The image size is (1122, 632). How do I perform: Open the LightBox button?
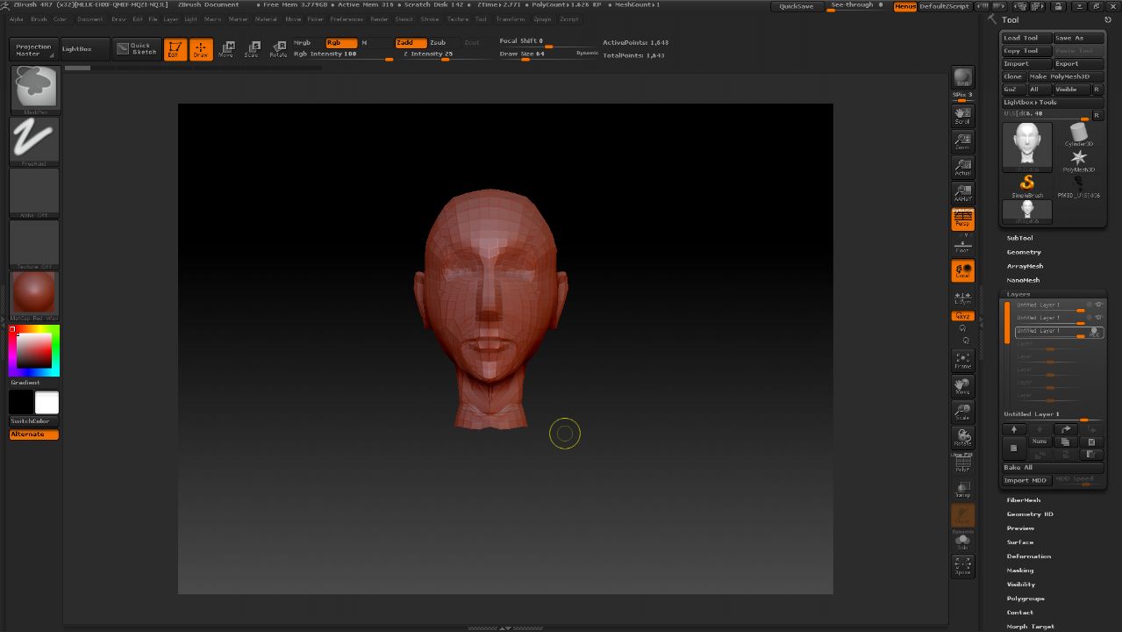[x=84, y=49]
